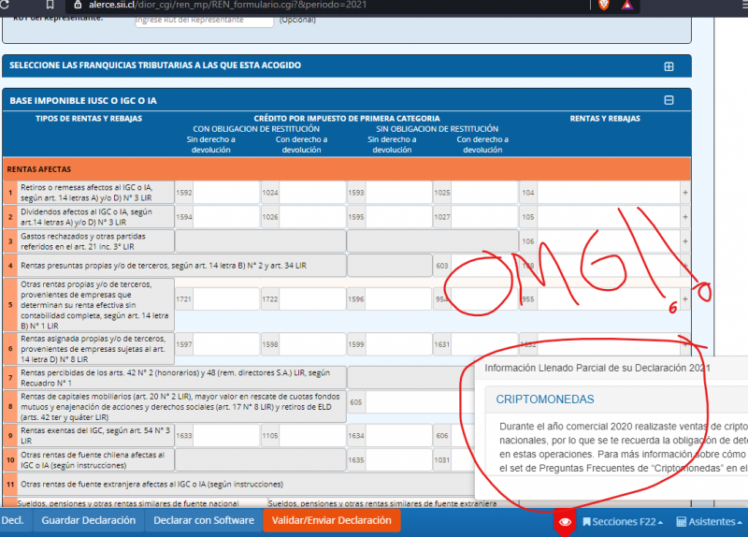Screen dimensions: 748x537
Task: Click the plus icon beside field 105
Action: click(684, 217)
